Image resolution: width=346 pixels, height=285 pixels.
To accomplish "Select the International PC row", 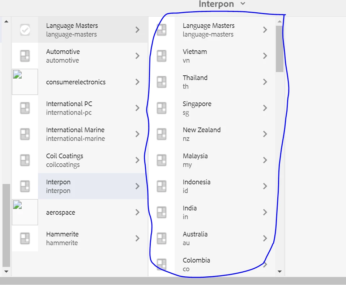I will pos(80,108).
